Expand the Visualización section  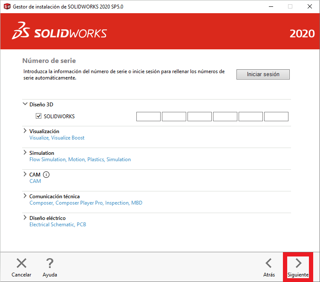pos(25,131)
